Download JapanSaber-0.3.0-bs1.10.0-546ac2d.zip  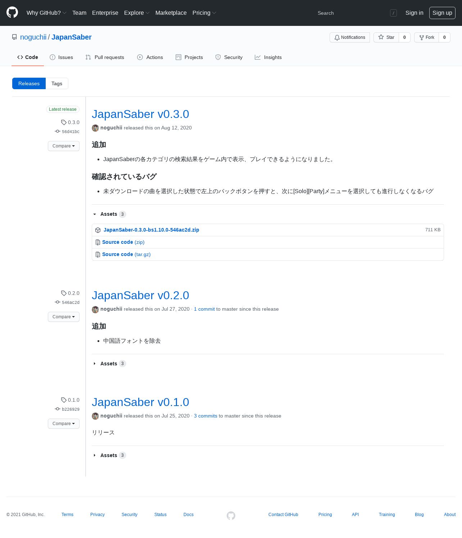tap(151, 230)
